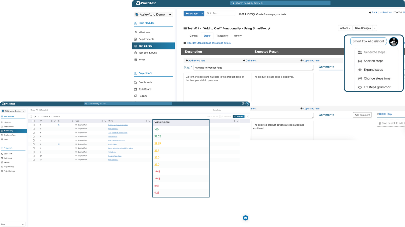Click the Goto Test input field
The width and height of the screenshot is (405, 227).
tap(220, 13)
